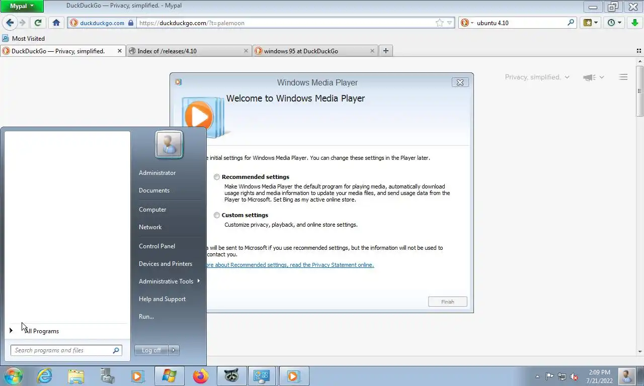The image size is (644, 386).
Task: Reload the current page
Action: coord(38,23)
